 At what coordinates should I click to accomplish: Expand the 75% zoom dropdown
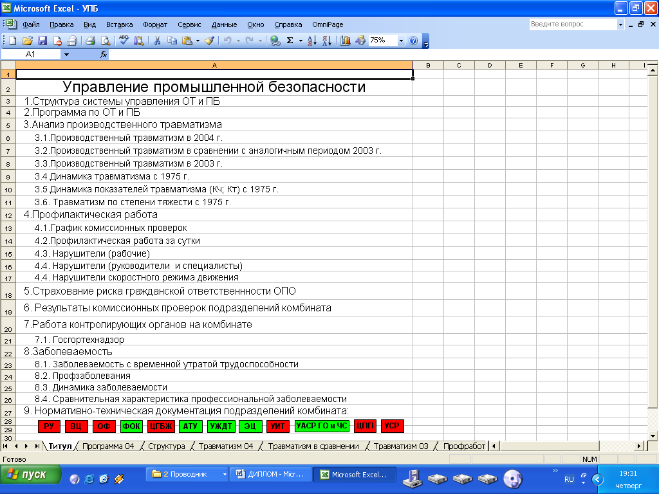(x=401, y=41)
